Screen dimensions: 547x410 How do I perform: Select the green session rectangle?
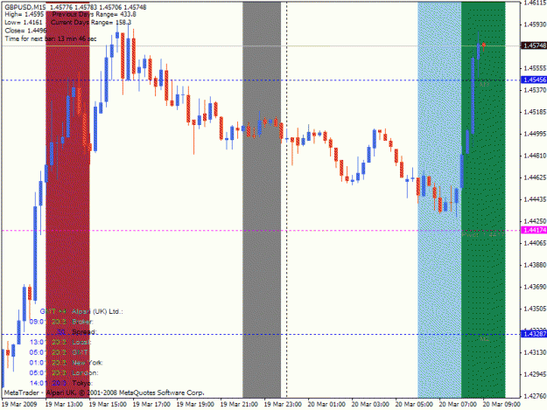point(483,200)
